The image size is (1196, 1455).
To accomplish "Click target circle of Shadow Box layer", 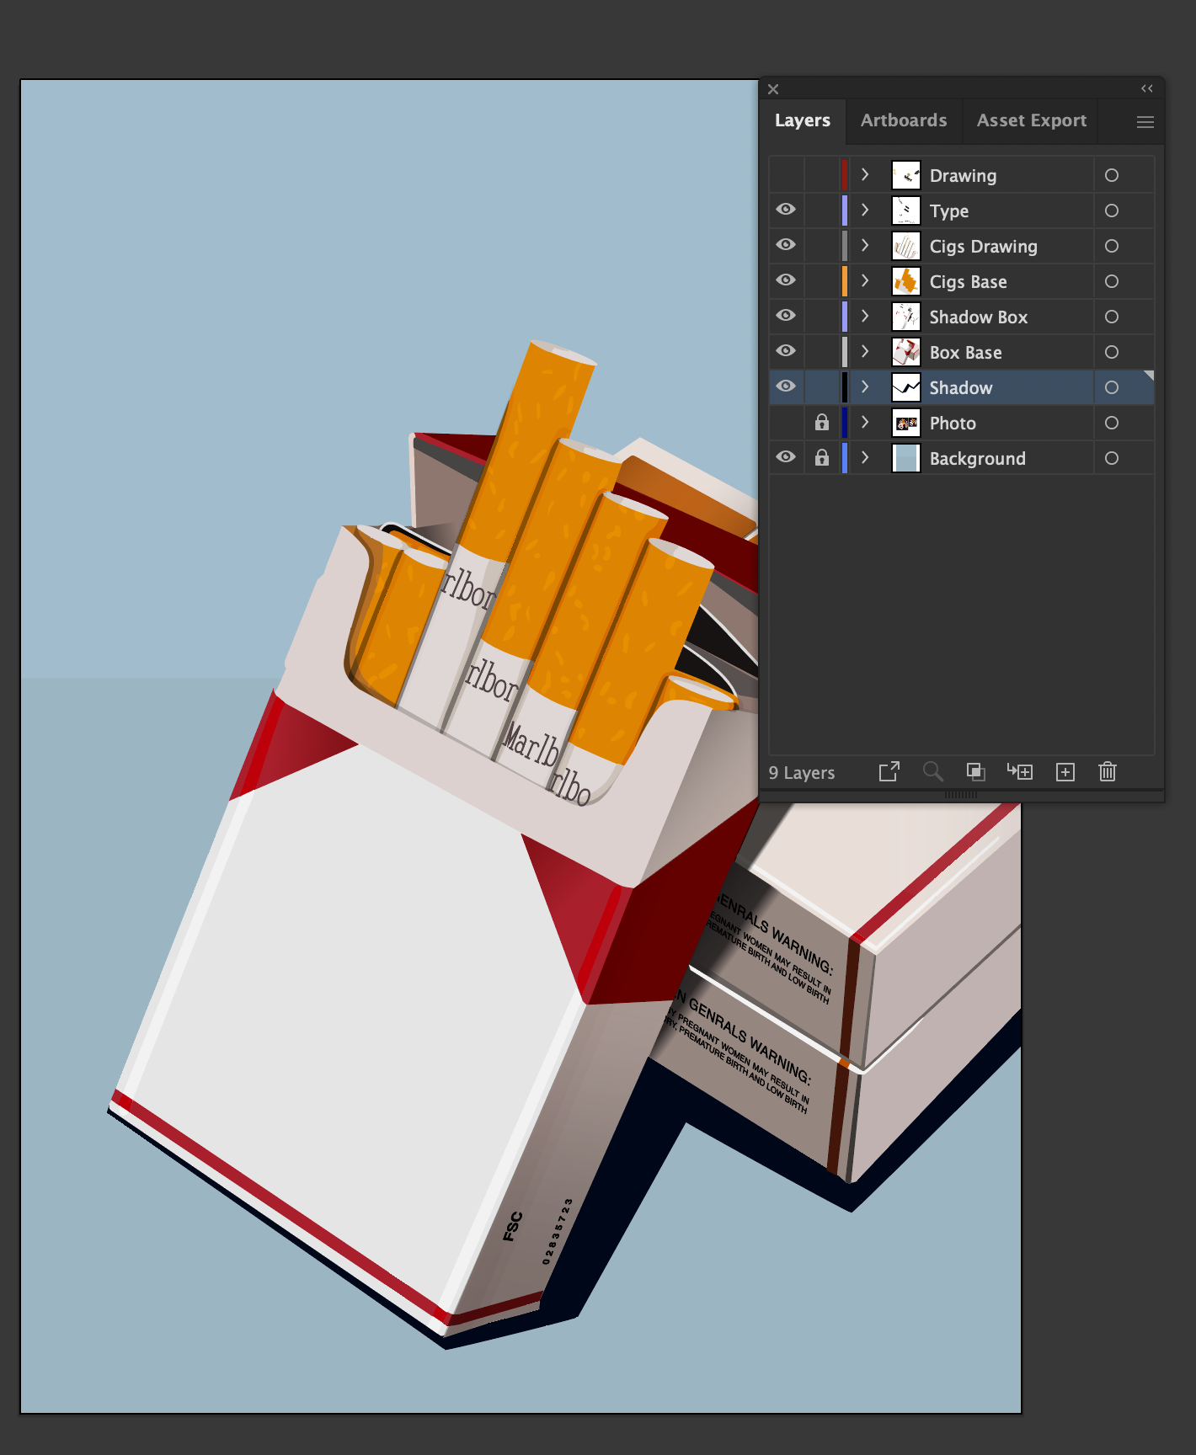I will coord(1112,317).
